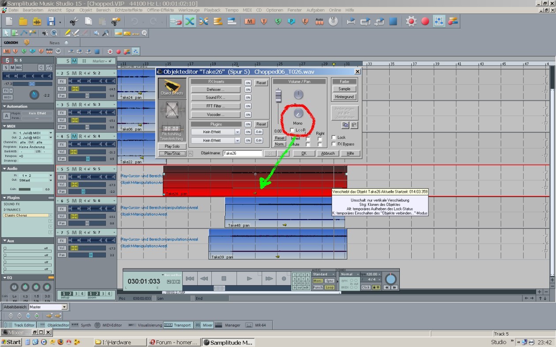Screen dimensions: 556x347
Task: Click the Stop button in the transport
Action: tap(224, 279)
